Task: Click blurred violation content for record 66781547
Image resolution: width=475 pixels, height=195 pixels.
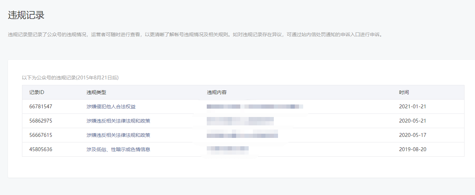Action: 255,107
